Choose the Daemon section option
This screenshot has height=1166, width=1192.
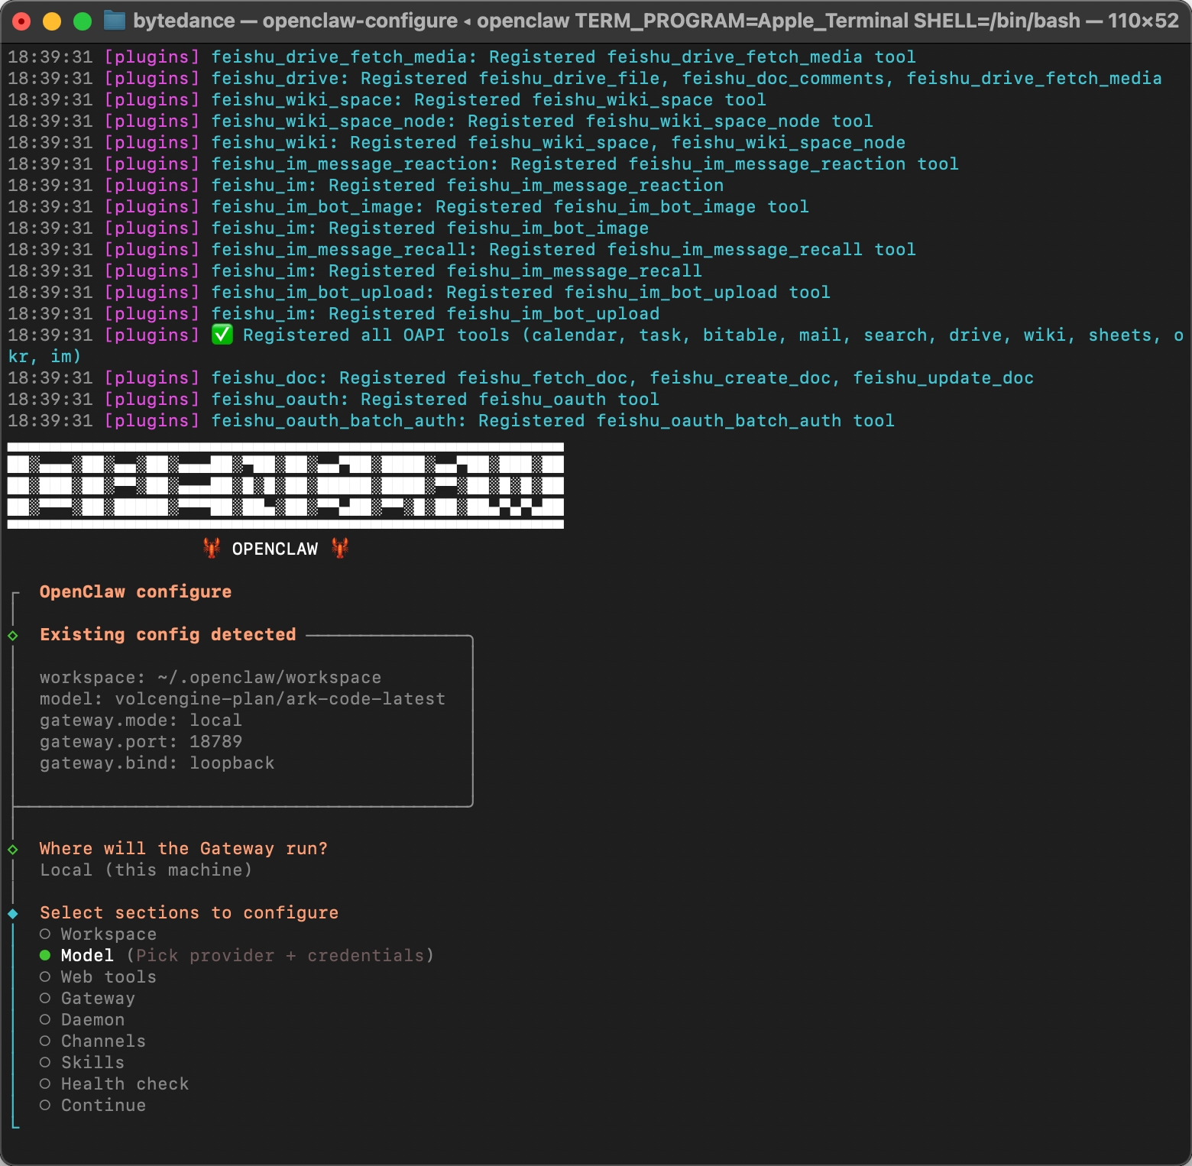45,1019
